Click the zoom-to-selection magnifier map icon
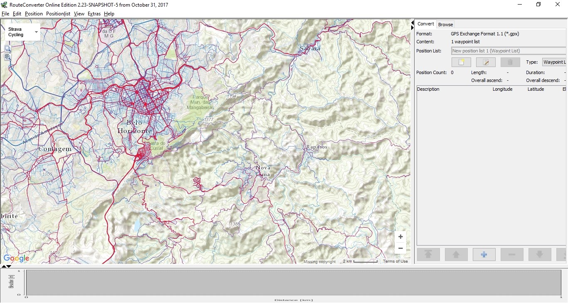 pyautogui.click(x=7, y=49)
